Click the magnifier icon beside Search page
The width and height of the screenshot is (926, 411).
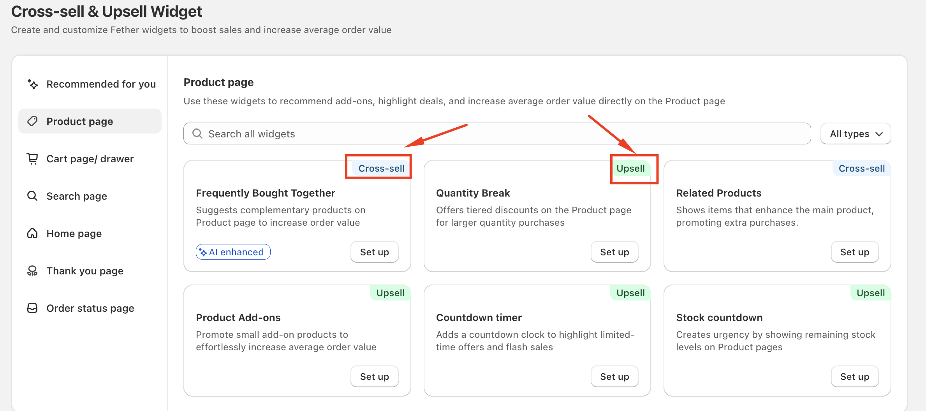pos(33,196)
